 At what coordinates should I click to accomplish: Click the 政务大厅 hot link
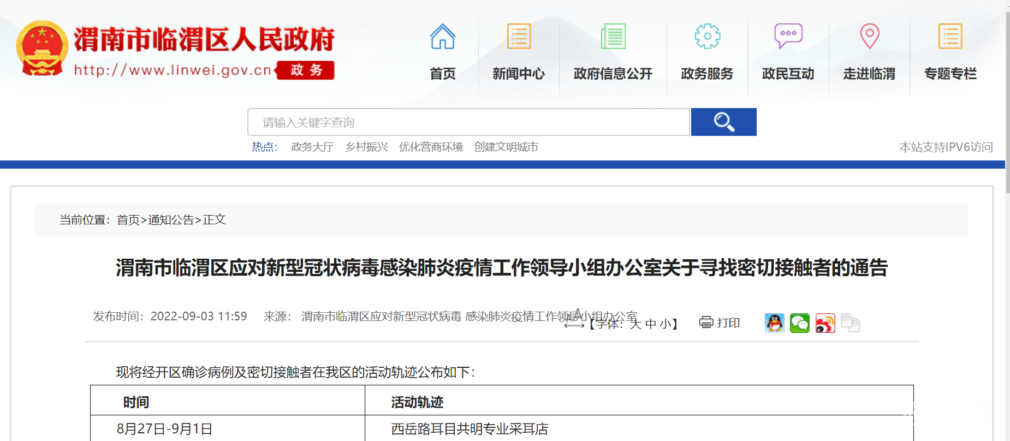coord(312,147)
